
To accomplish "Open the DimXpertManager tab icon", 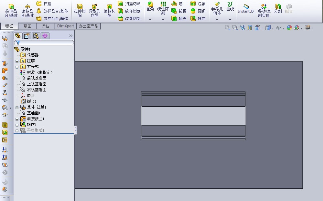I will tap(45, 36).
